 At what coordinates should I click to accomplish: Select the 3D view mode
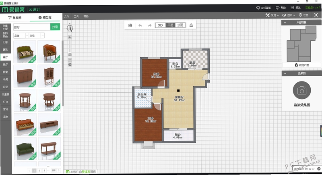pos(160,25)
